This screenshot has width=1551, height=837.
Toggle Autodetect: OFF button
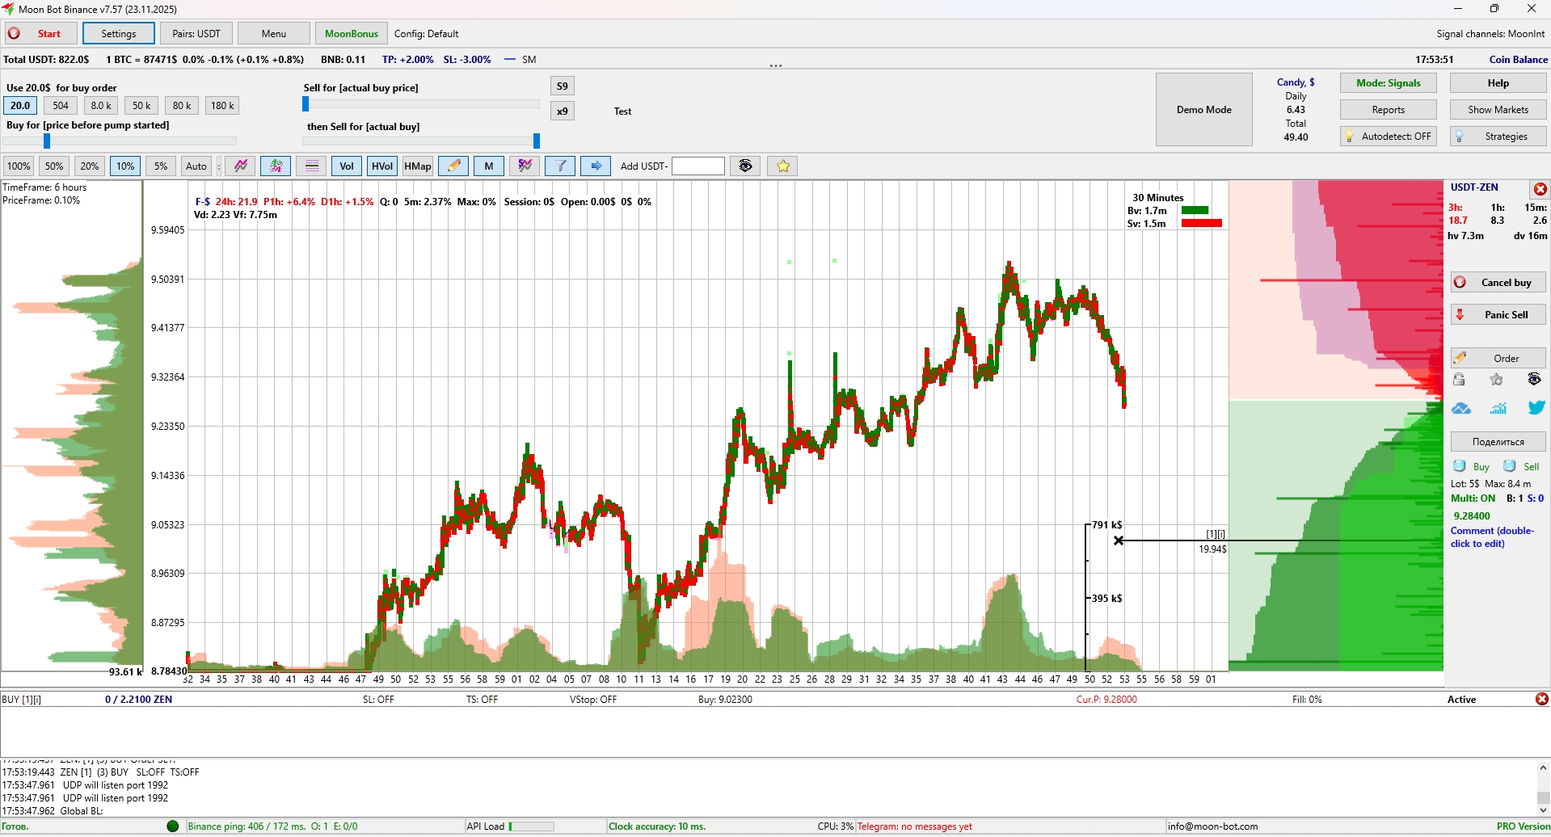pyautogui.click(x=1388, y=137)
